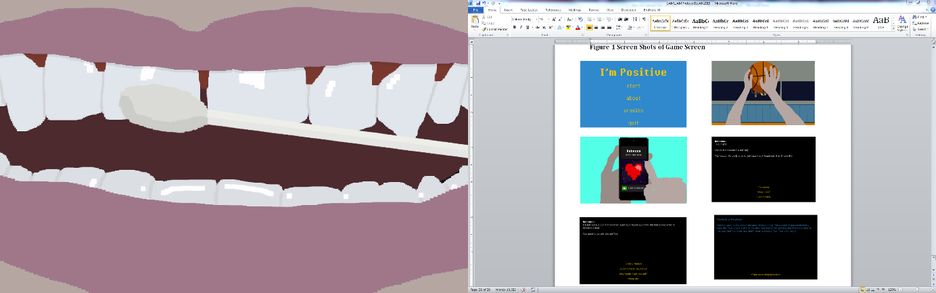Viewport: 936px width, 293px height.
Task: Click the I'm Positive title screen image
Action: coord(633,94)
